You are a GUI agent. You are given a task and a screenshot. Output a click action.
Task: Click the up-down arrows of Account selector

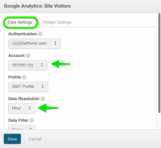pos(42,65)
